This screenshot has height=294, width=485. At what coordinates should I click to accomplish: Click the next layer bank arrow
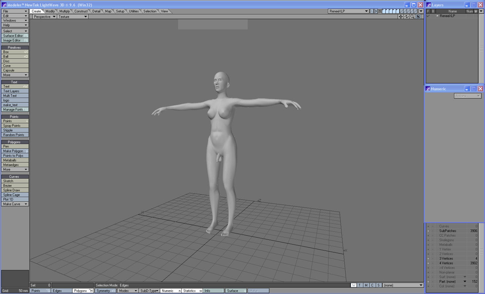(x=376, y=11)
